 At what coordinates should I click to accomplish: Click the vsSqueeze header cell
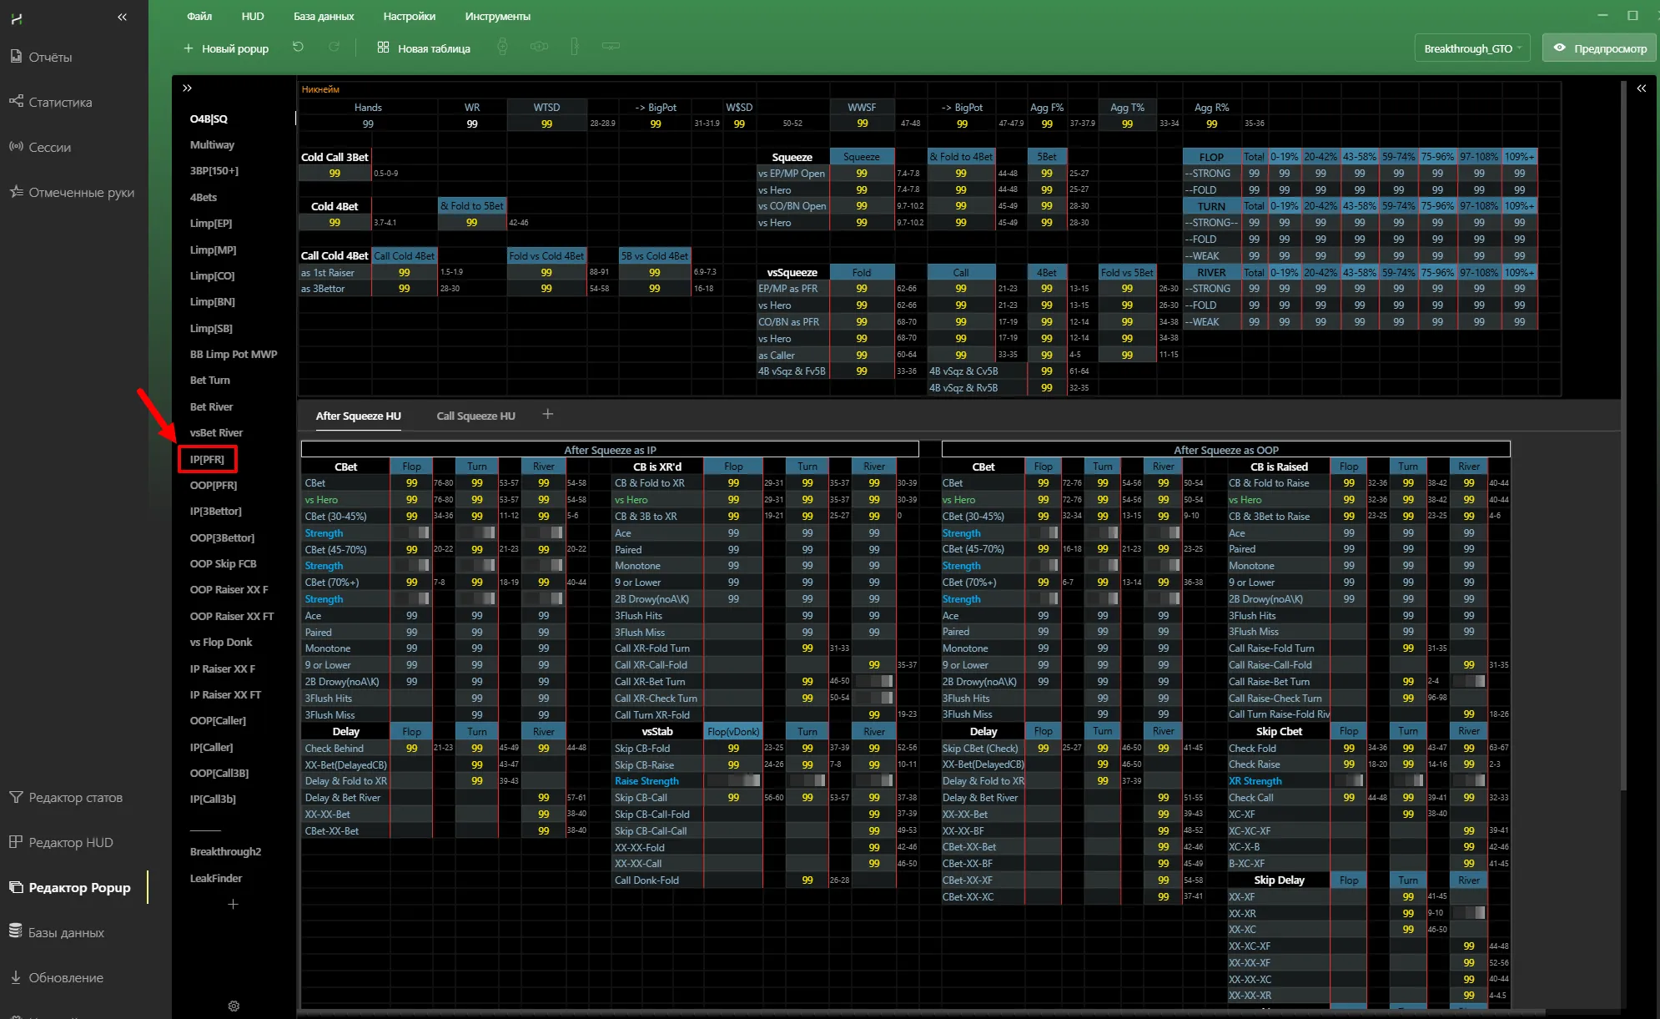tap(792, 272)
